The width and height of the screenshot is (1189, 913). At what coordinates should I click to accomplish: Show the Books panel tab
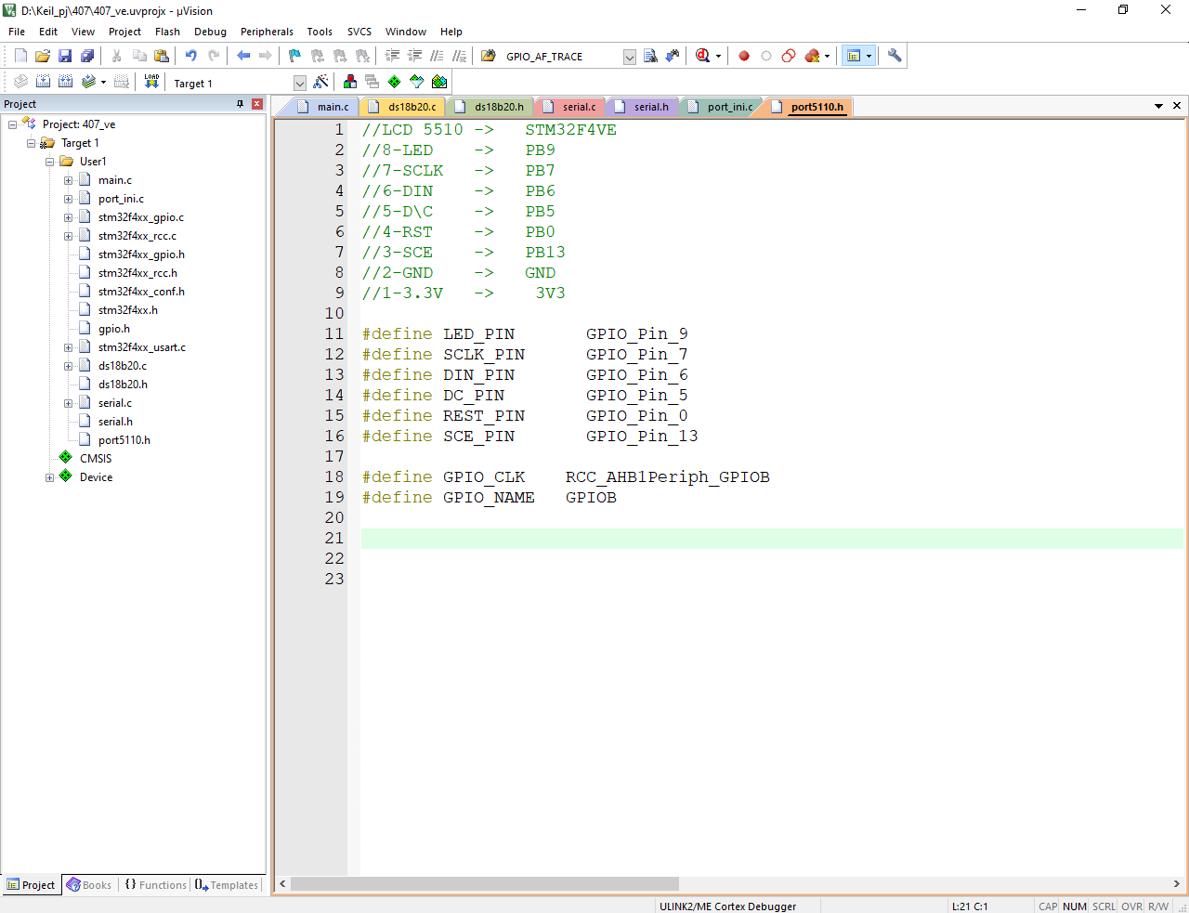tap(89, 885)
